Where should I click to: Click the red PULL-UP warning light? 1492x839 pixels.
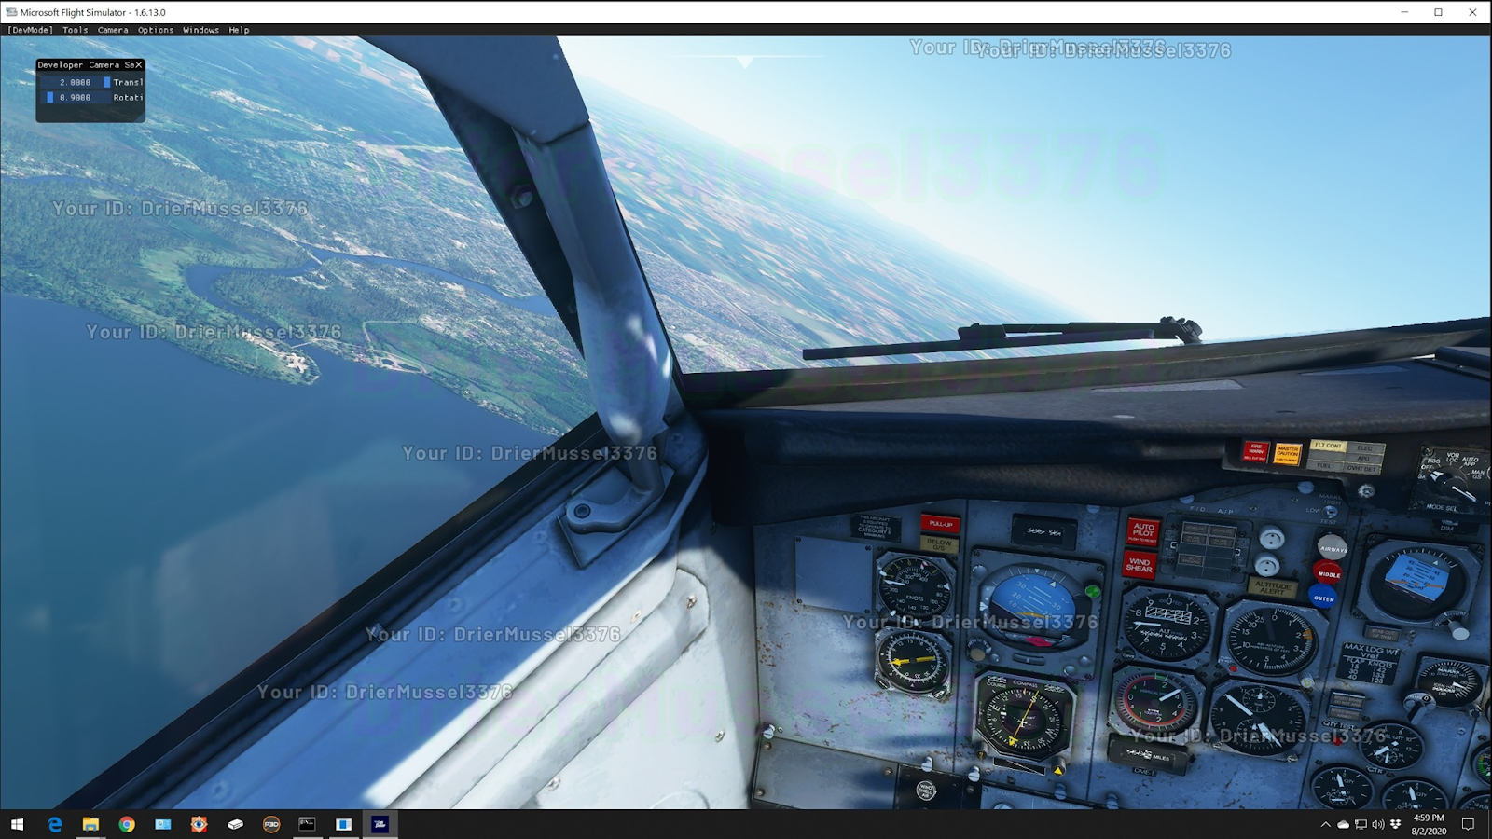(941, 524)
